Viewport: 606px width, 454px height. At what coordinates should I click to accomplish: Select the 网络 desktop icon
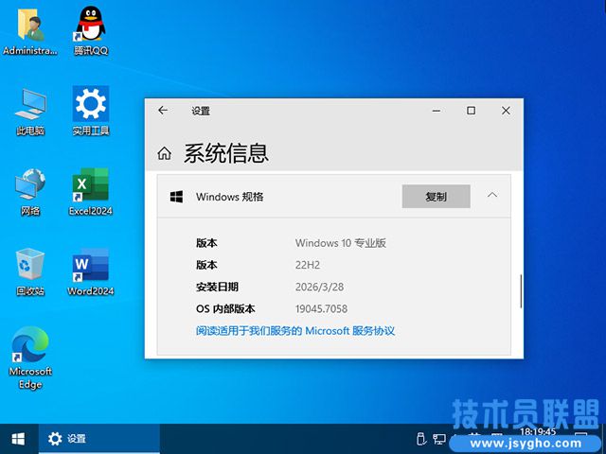click(x=30, y=192)
